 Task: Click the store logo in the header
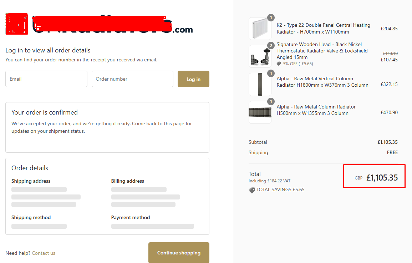pos(99,24)
